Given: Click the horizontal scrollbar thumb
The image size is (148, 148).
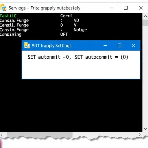Looking at the screenshot, I should coord(40,135).
